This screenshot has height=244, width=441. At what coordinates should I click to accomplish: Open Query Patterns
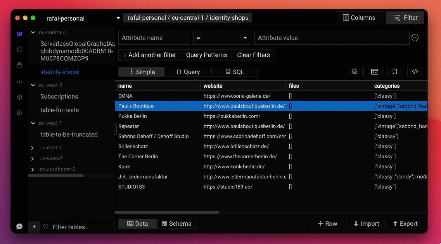coord(206,55)
